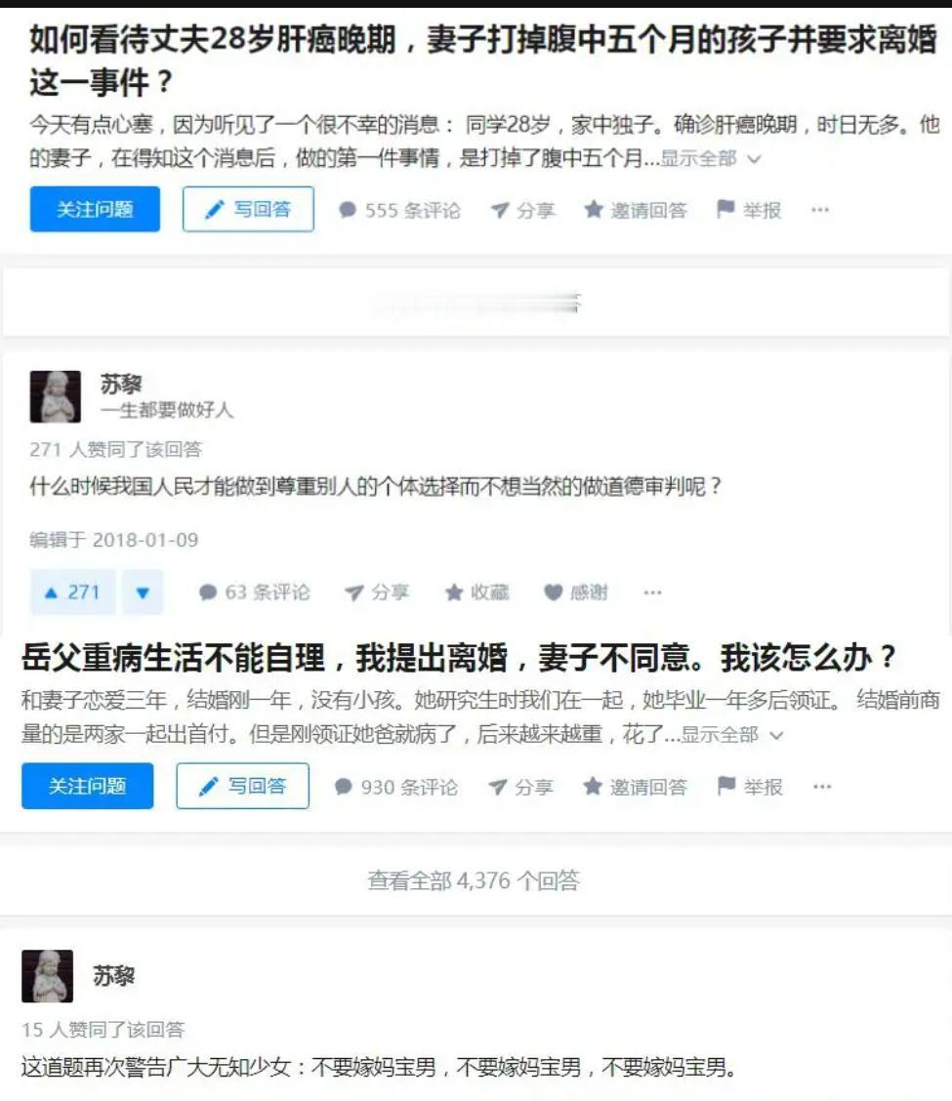
Task: Click the first 关注问题 button
Action: [95, 209]
